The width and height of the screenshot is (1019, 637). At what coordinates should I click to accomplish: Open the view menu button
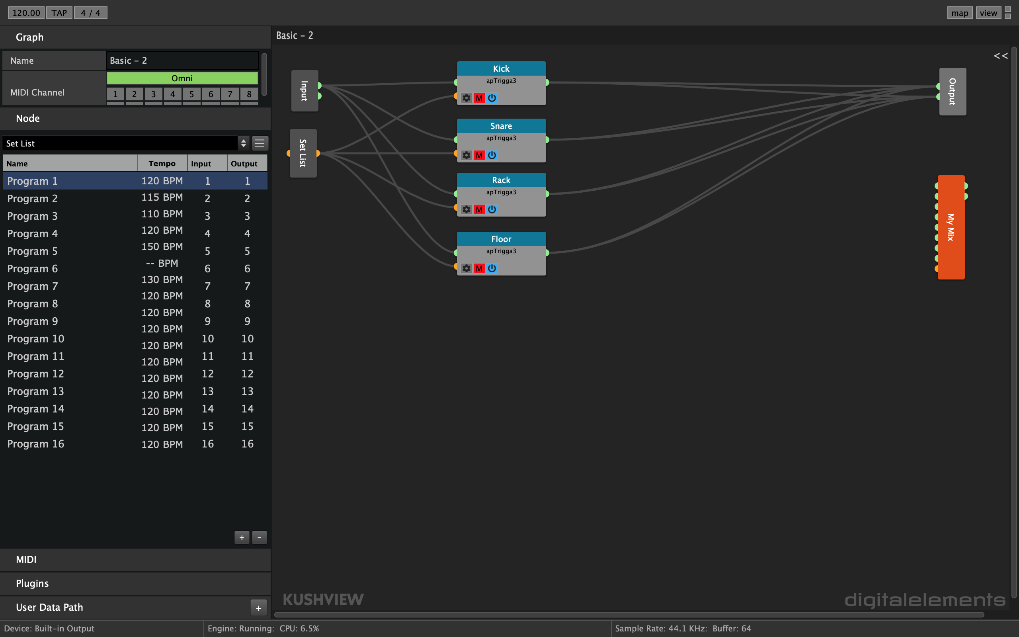coord(988,13)
